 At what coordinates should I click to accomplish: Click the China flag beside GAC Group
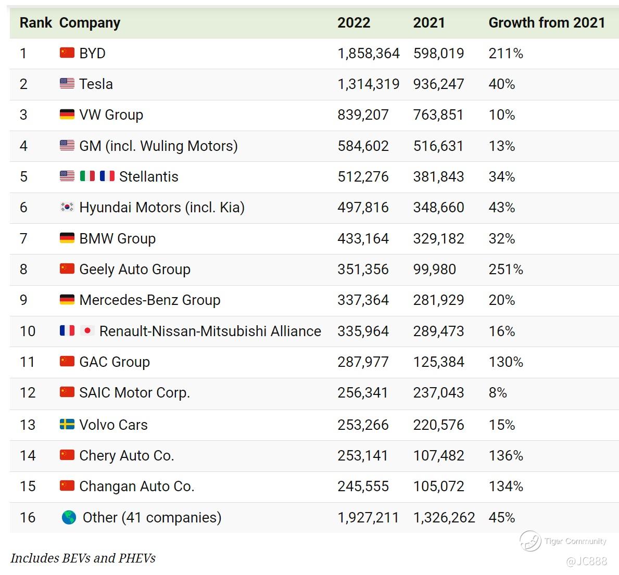(67, 361)
